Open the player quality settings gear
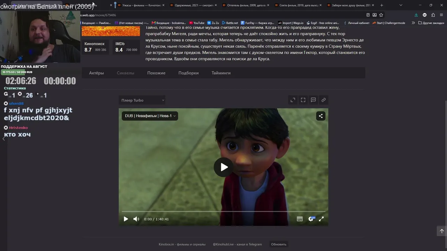This screenshot has width=447, height=251. tap(311, 219)
